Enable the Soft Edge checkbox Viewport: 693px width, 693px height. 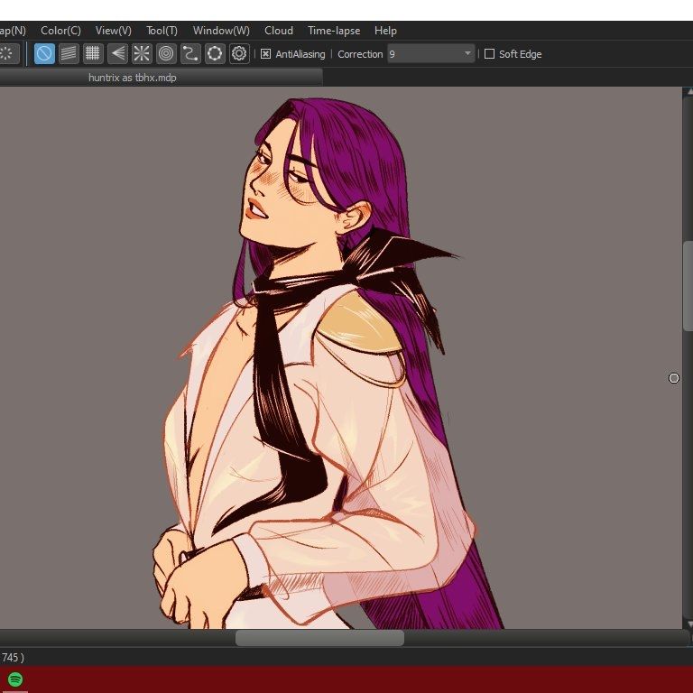[x=489, y=54]
